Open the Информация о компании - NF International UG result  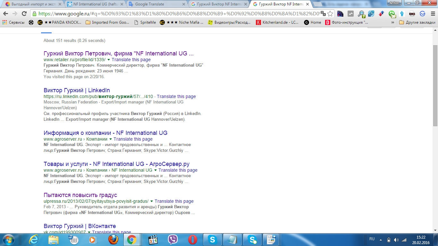point(105,133)
